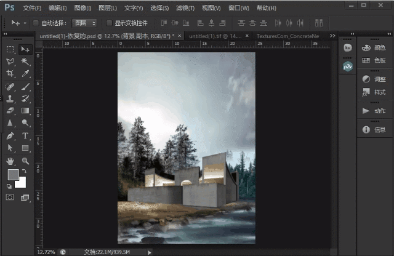Screen dimensions: 394x256
Task: Select the Rectangular Marquee tool
Action: tap(10, 49)
